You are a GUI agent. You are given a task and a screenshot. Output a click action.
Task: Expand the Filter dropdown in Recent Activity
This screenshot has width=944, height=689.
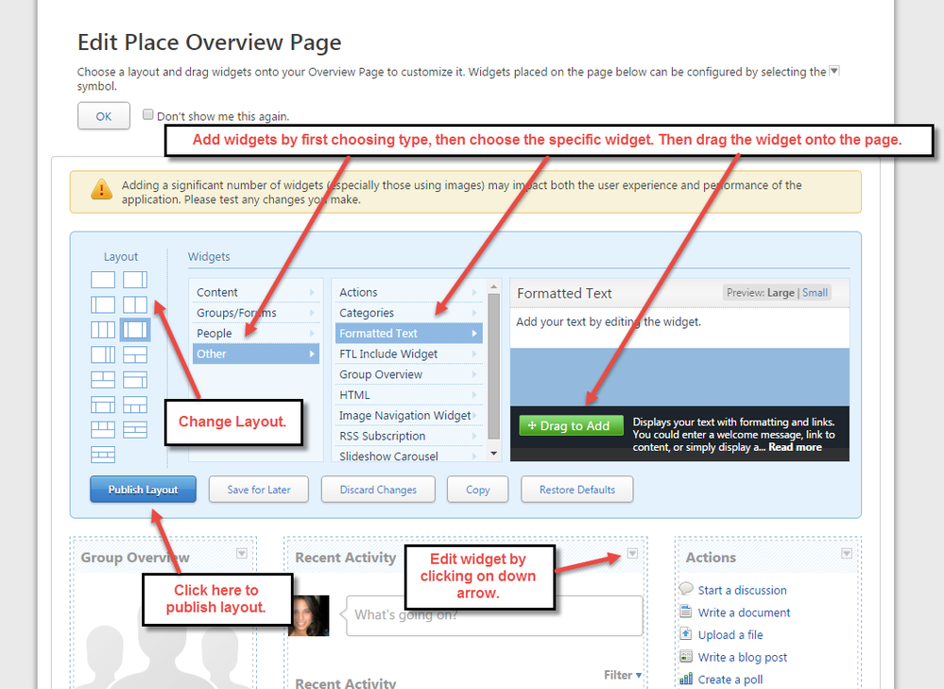coord(623,675)
